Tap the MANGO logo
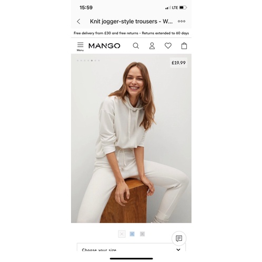Screen dimensions: 262x262 [x=104, y=46]
